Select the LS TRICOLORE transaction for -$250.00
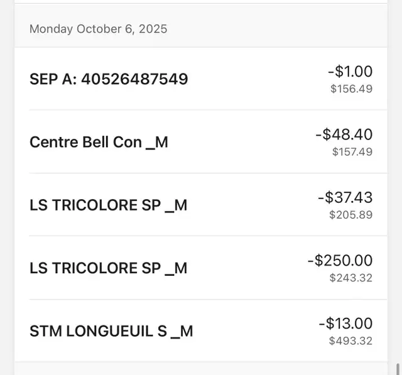402x375 pixels. (x=108, y=268)
